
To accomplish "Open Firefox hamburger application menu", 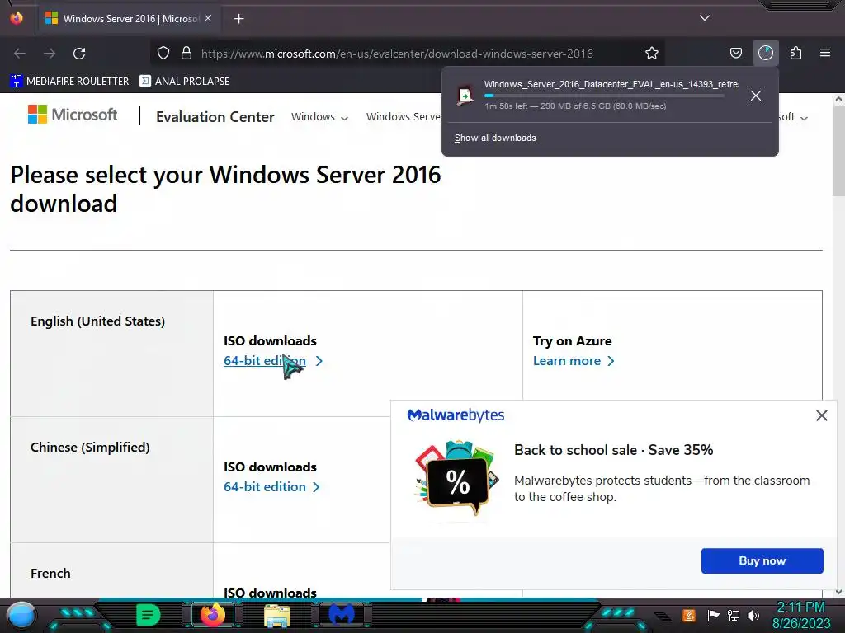I will pos(825,53).
